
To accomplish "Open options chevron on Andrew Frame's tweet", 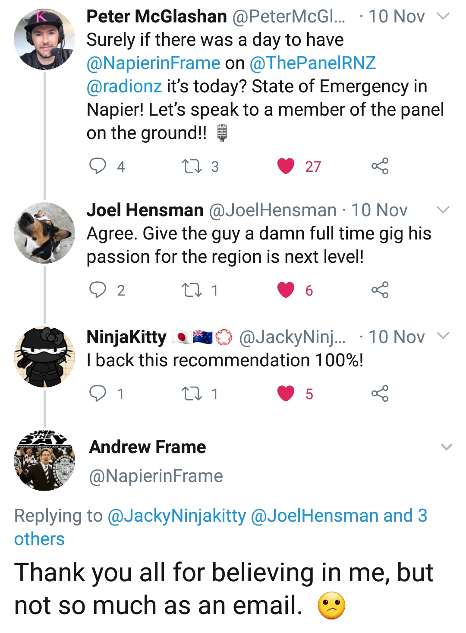I will 447,447.
